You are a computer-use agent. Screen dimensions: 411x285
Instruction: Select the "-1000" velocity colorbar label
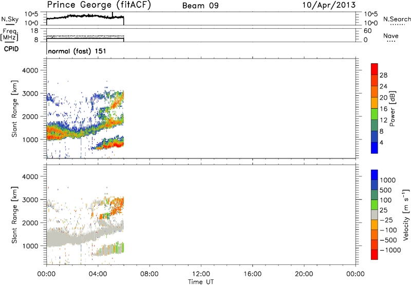point(390,250)
